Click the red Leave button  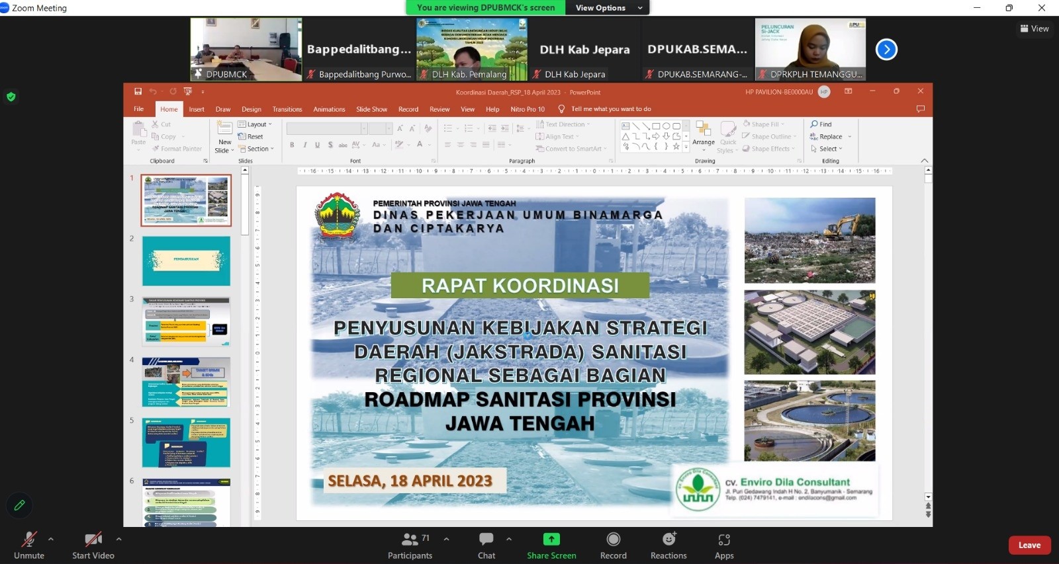point(1029,545)
